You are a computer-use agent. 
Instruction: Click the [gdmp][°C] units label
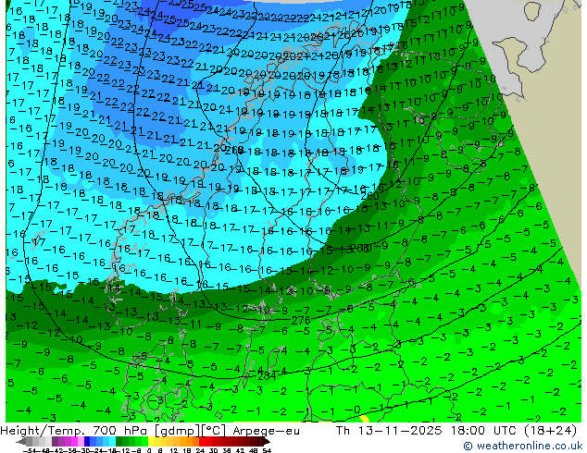[190, 431]
